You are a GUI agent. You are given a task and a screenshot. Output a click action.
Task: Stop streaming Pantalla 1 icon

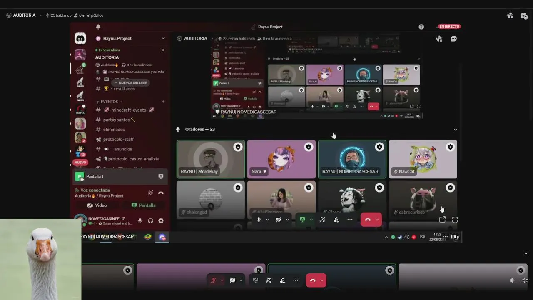coord(161,176)
